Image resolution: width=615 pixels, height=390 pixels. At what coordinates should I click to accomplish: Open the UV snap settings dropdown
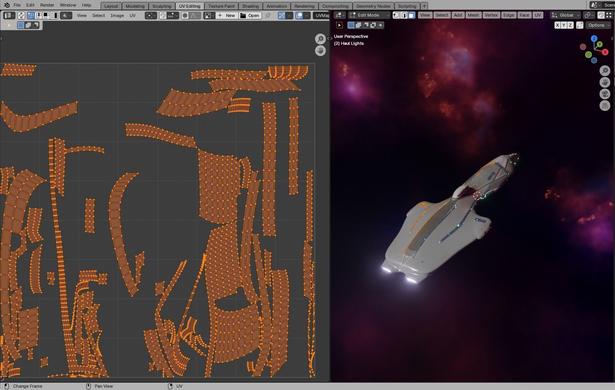[x=173, y=15]
